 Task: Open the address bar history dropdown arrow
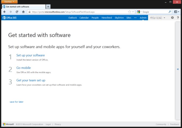click(133, 12)
